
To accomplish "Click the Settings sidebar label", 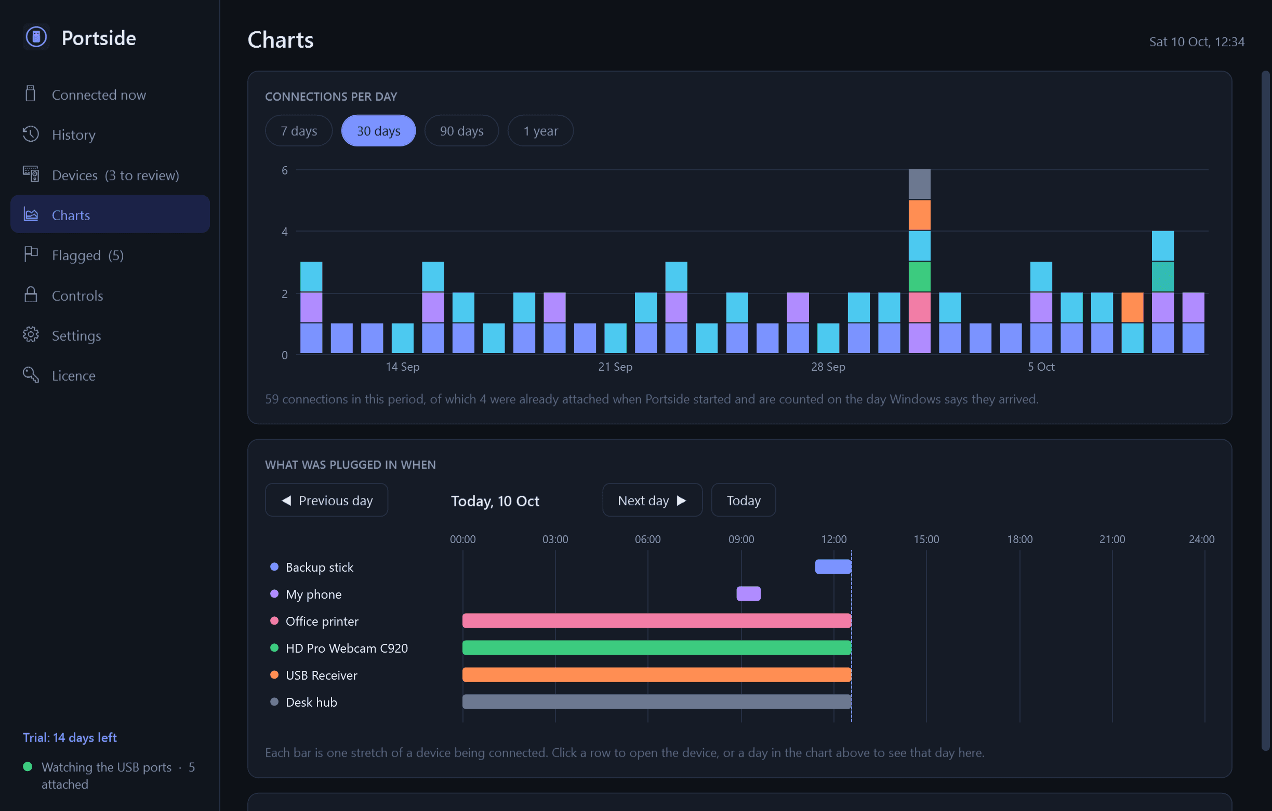I will click(x=76, y=335).
